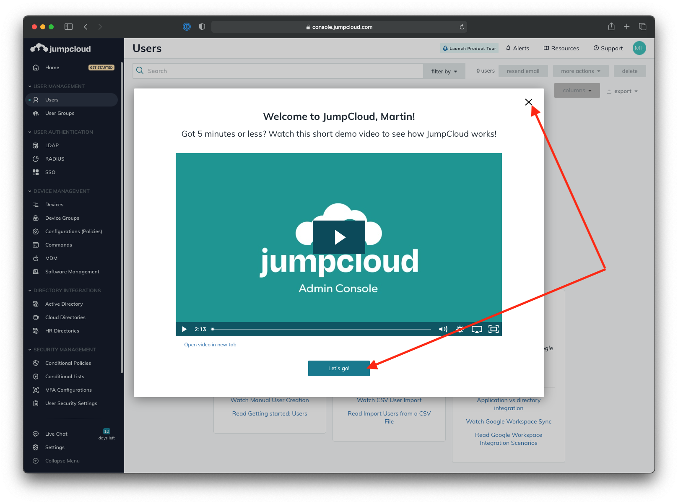
Task: Open the columns dropdown
Action: click(577, 91)
